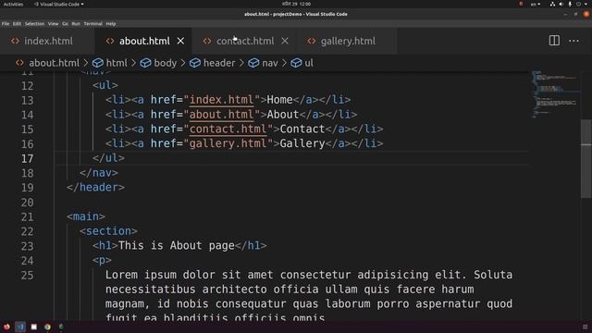Click the word "Gallery" on line 16
The height and width of the screenshot is (333, 592).
[302, 143]
